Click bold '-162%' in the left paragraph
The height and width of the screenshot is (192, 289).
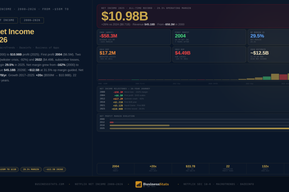[x=61, y=65]
